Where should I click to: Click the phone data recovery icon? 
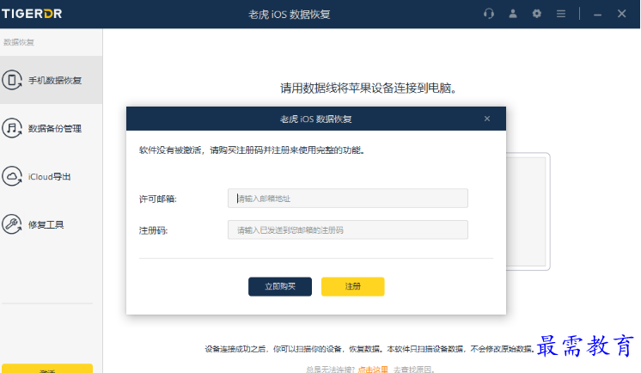coord(12,80)
